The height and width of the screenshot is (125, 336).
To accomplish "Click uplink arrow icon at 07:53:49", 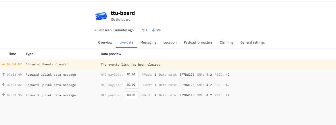I will [3, 75].
